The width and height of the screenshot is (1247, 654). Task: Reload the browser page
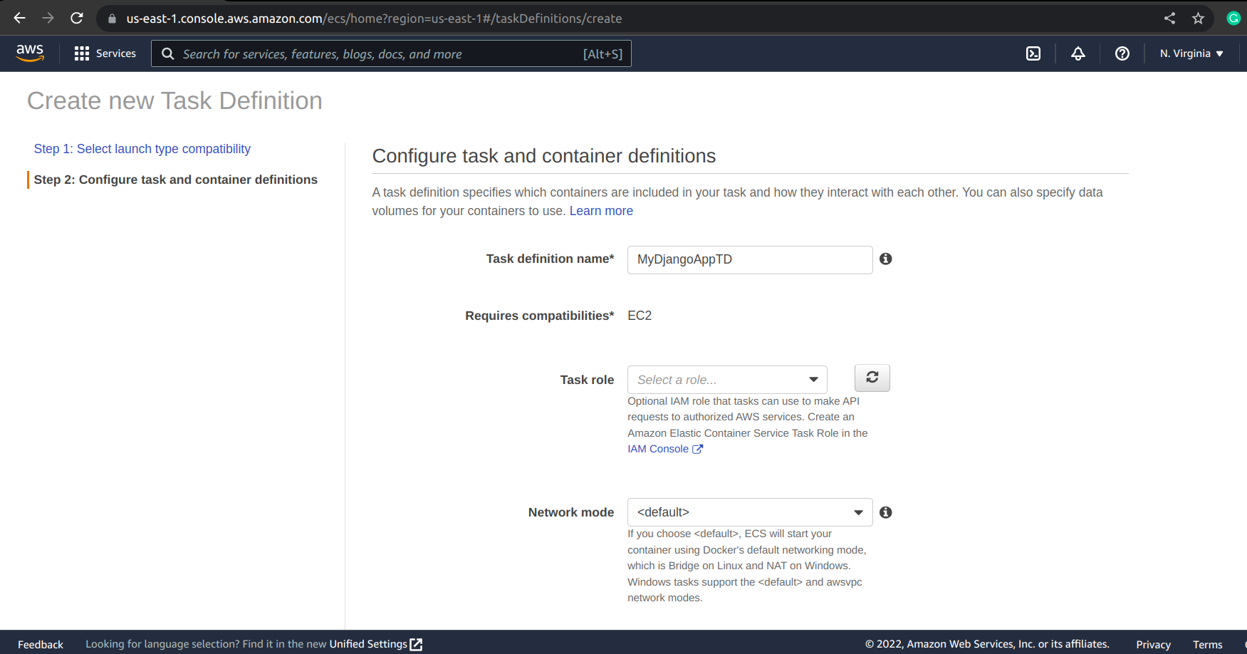point(77,19)
